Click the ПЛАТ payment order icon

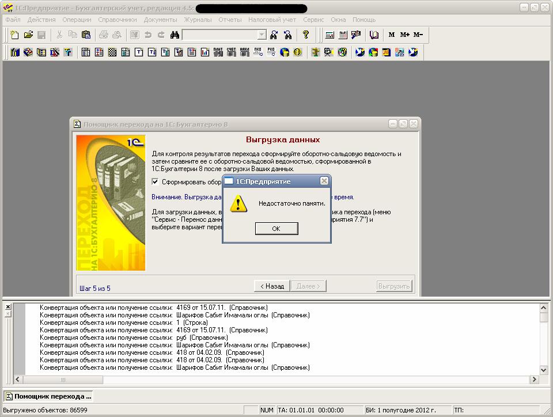[x=218, y=52]
